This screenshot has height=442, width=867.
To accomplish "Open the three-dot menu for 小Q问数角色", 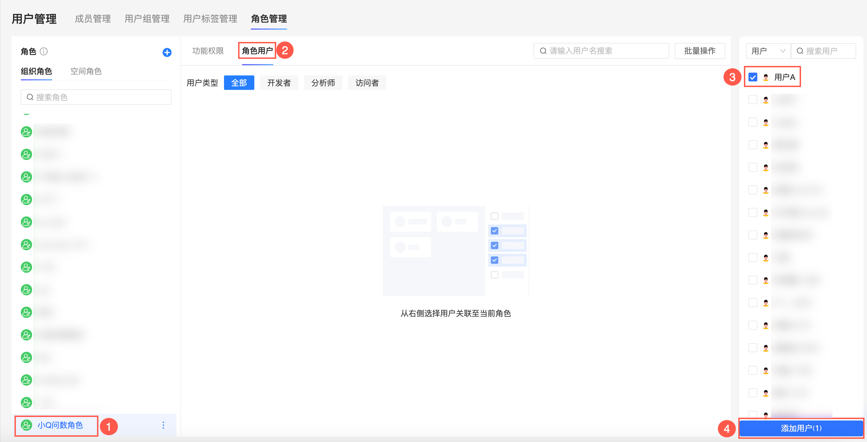I will coord(163,425).
